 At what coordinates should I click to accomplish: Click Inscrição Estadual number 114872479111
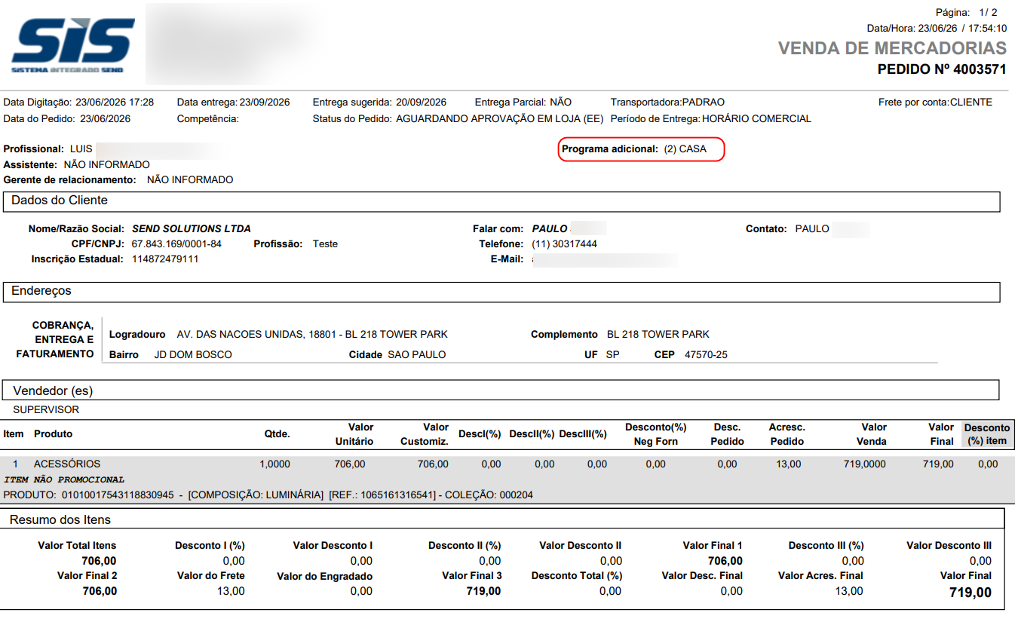[165, 259]
